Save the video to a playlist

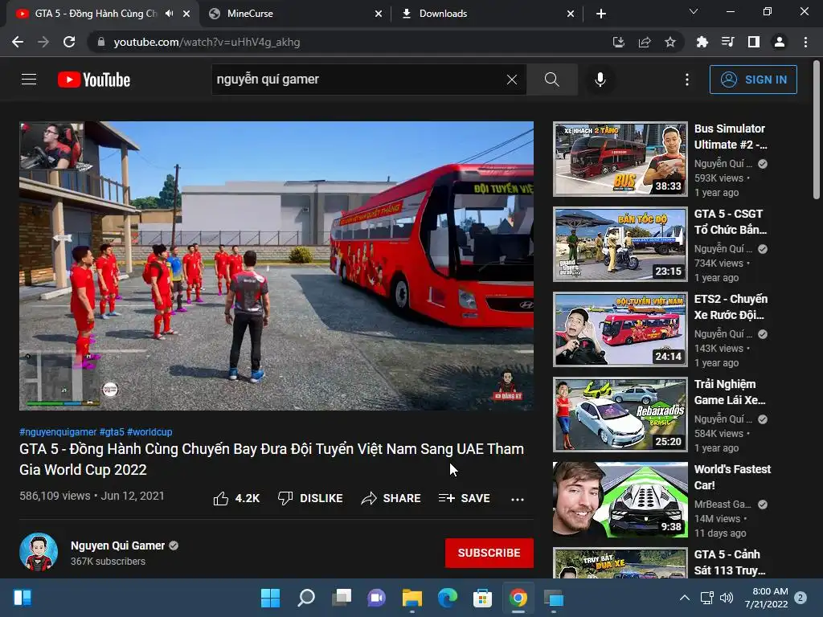(x=464, y=498)
